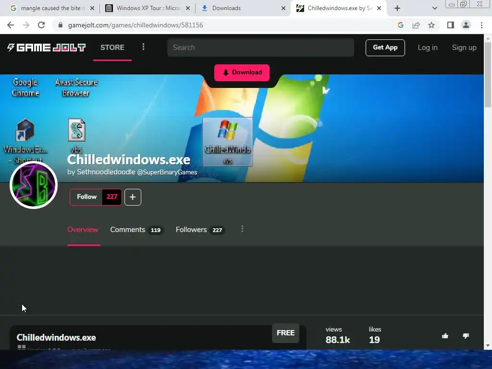Dislike the game with thumbs down
492x369 pixels.
466,336
